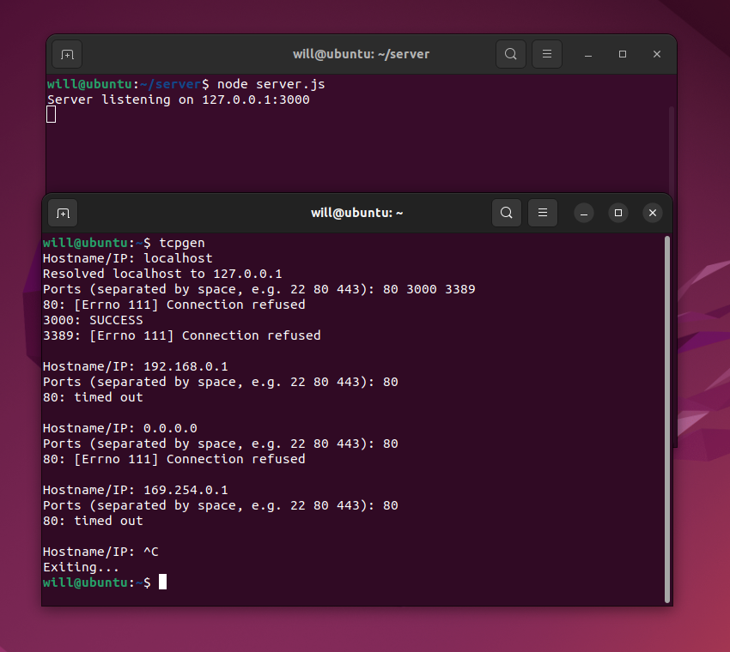Click 'Resolved localhost to 127.0.0.1' line
The image size is (730, 652).
click(x=162, y=274)
